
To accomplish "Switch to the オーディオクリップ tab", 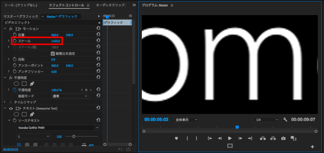I will 110,5.
